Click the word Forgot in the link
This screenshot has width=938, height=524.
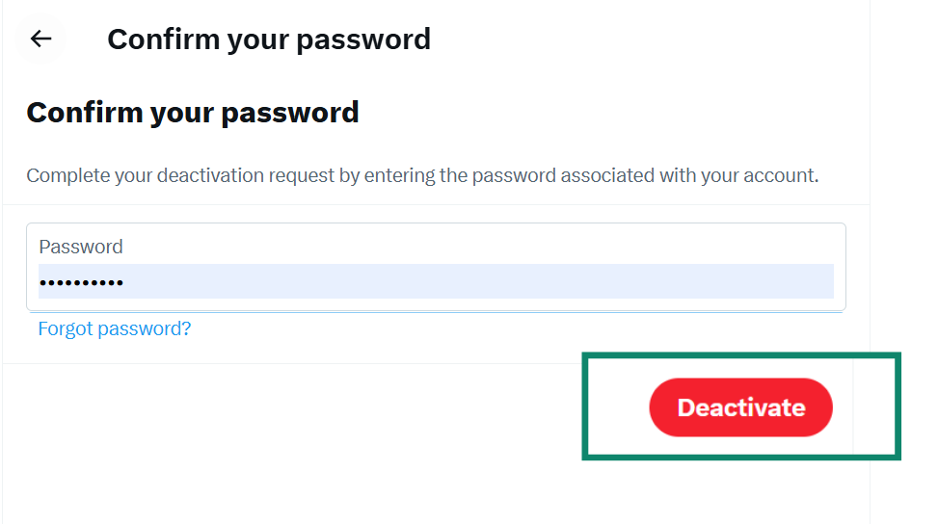click(66, 329)
